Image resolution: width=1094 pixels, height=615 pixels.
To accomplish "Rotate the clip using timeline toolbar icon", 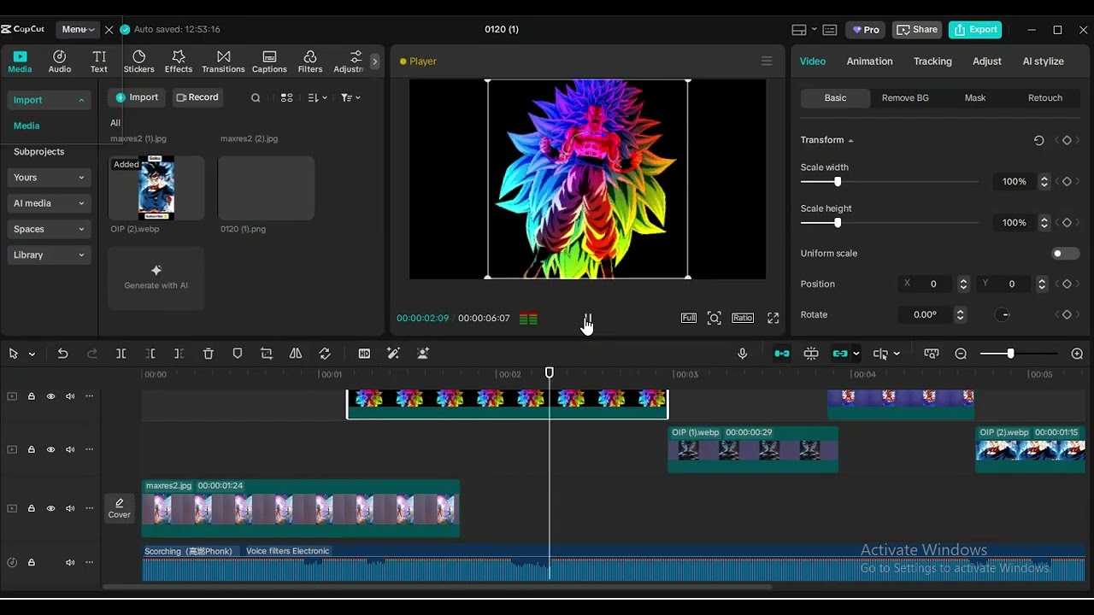I will [325, 354].
